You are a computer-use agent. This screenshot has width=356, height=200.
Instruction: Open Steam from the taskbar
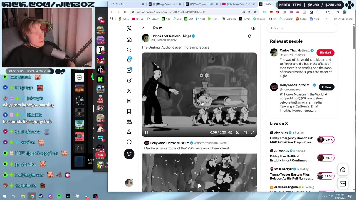(x=41, y=196)
